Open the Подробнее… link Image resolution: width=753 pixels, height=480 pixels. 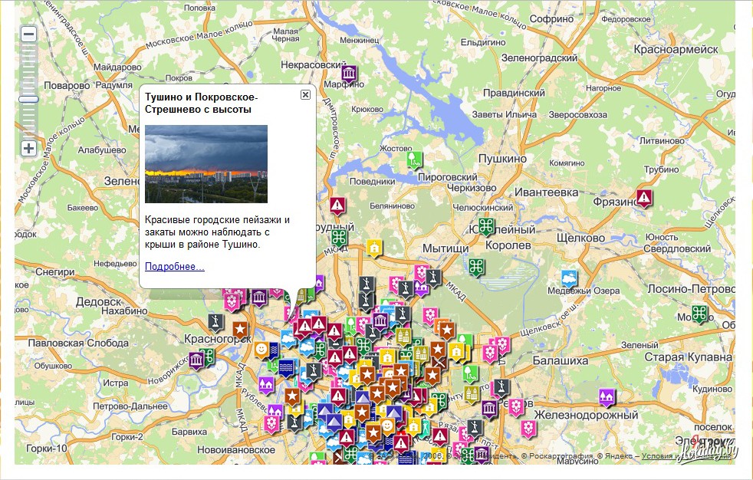[x=174, y=266]
